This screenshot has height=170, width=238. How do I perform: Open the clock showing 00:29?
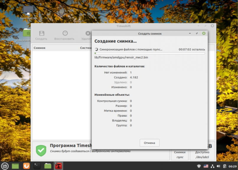click(232, 166)
